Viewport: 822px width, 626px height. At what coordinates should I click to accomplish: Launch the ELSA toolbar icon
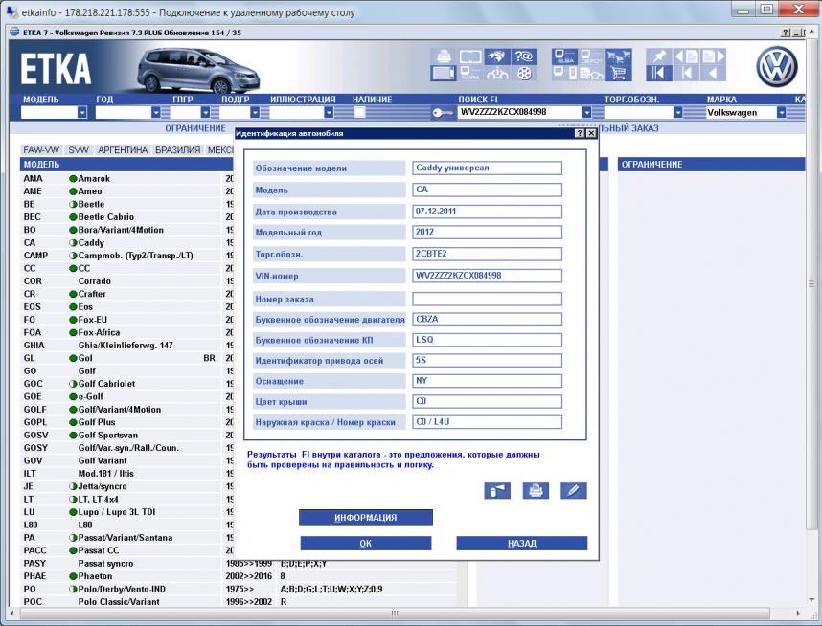pos(564,56)
